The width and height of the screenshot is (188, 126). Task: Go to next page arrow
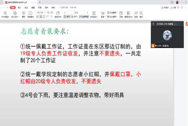tap(87, 12)
